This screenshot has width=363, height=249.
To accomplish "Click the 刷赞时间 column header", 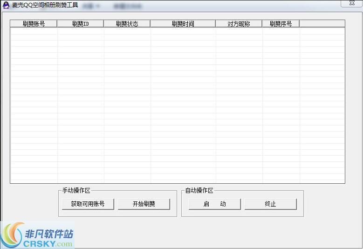I will click(x=183, y=24).
